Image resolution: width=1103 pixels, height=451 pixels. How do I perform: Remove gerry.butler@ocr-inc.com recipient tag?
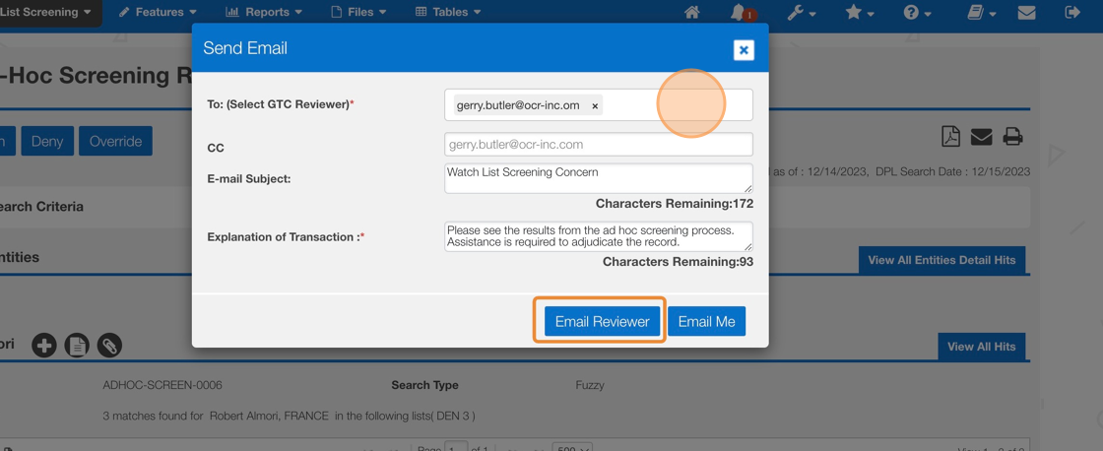pyautogui.click(x=595, y=105)
